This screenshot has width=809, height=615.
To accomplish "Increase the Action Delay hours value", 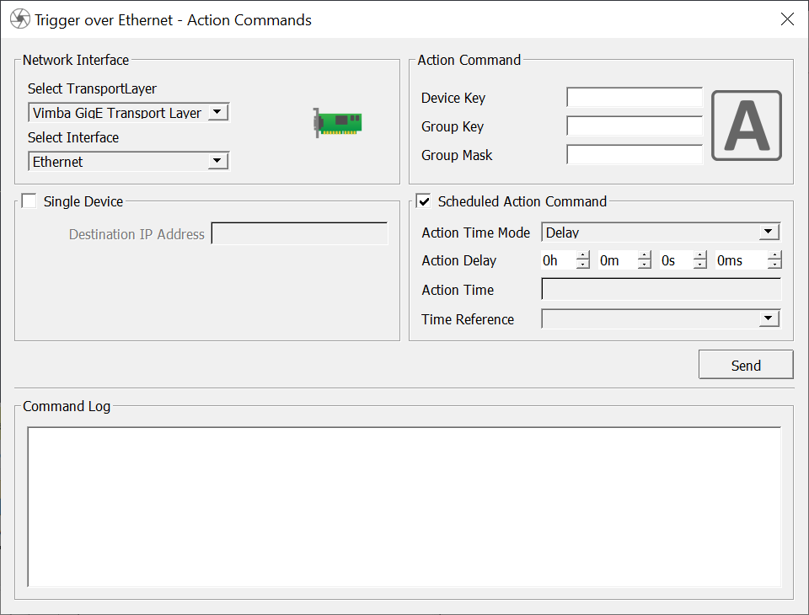I will (x=582, y=256).
